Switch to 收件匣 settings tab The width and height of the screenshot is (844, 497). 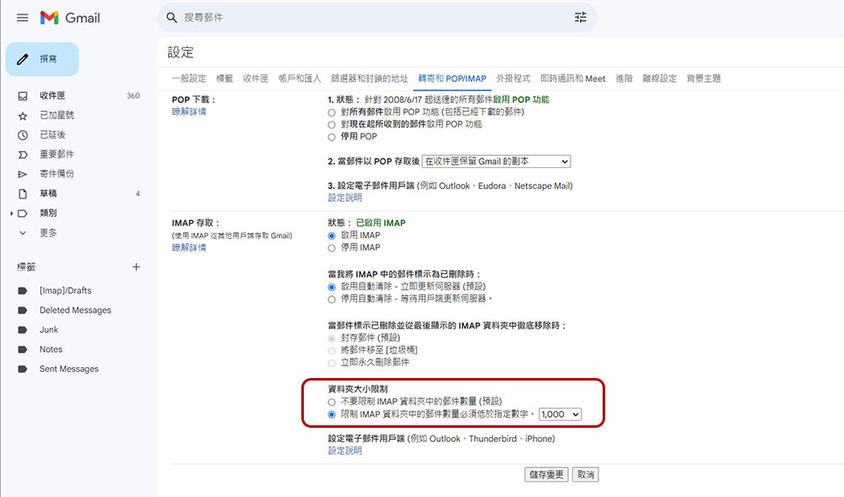click(256, 78)
